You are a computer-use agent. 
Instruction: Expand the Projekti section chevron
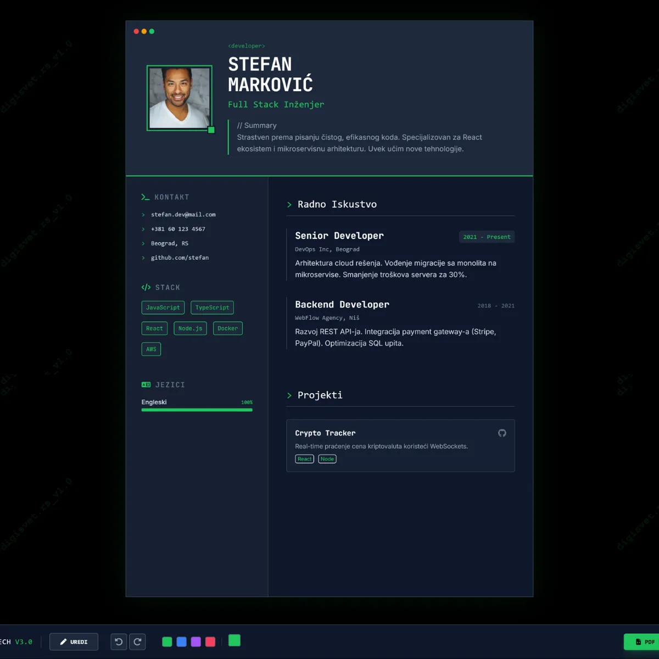click(289, 395)
